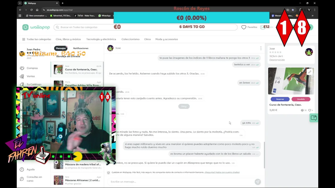Bookmark star icon in address bar
Image resolution: width=335 pixels, height=188 pixels.
[x=293, y=10]
